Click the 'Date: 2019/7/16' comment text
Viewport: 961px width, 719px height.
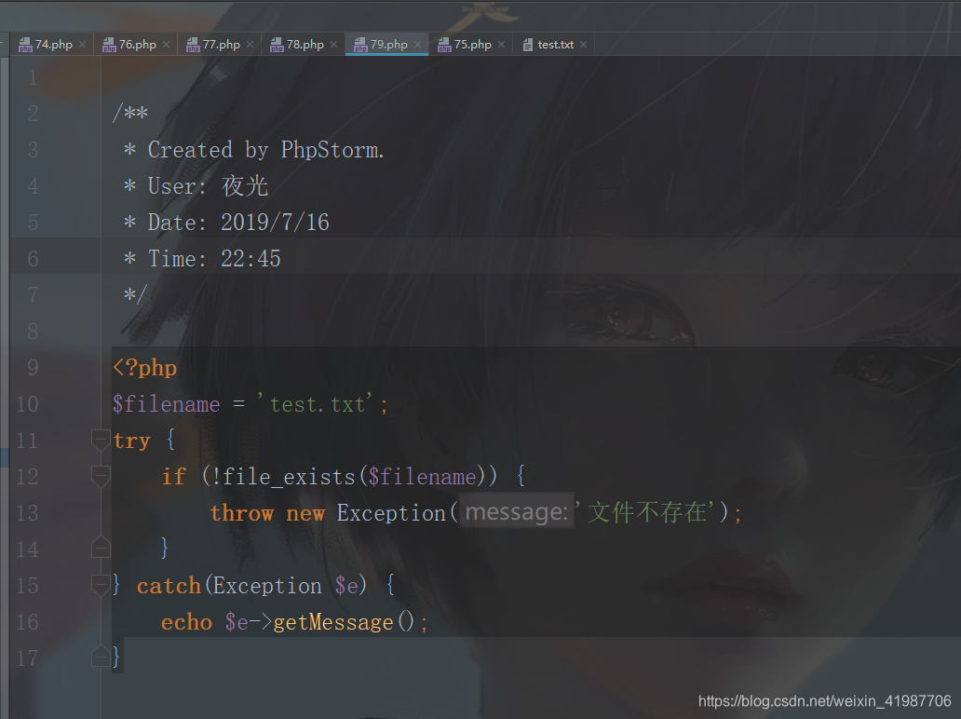pos(238,223)
